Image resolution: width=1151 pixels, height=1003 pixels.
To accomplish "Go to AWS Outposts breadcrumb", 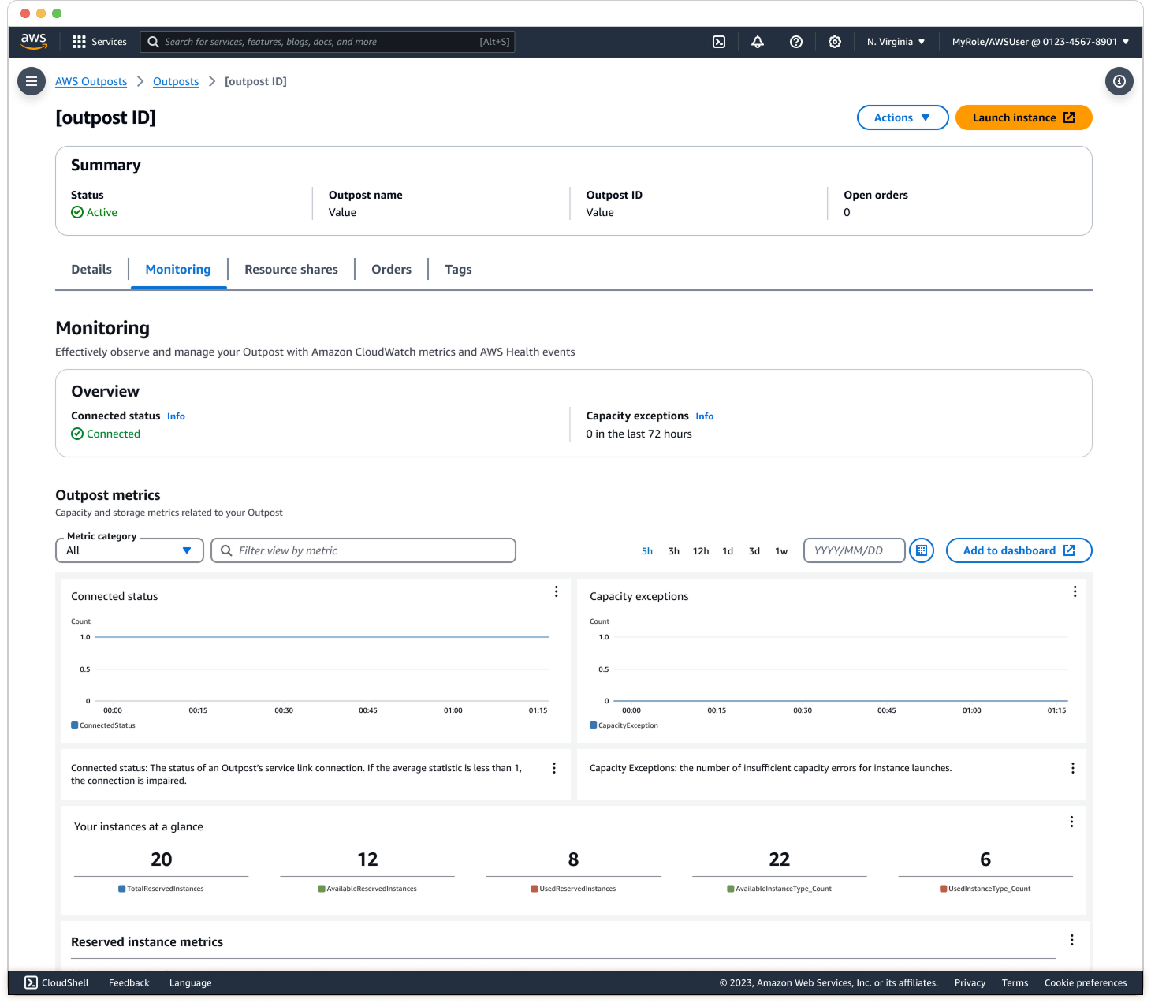I will coord(91,81).
